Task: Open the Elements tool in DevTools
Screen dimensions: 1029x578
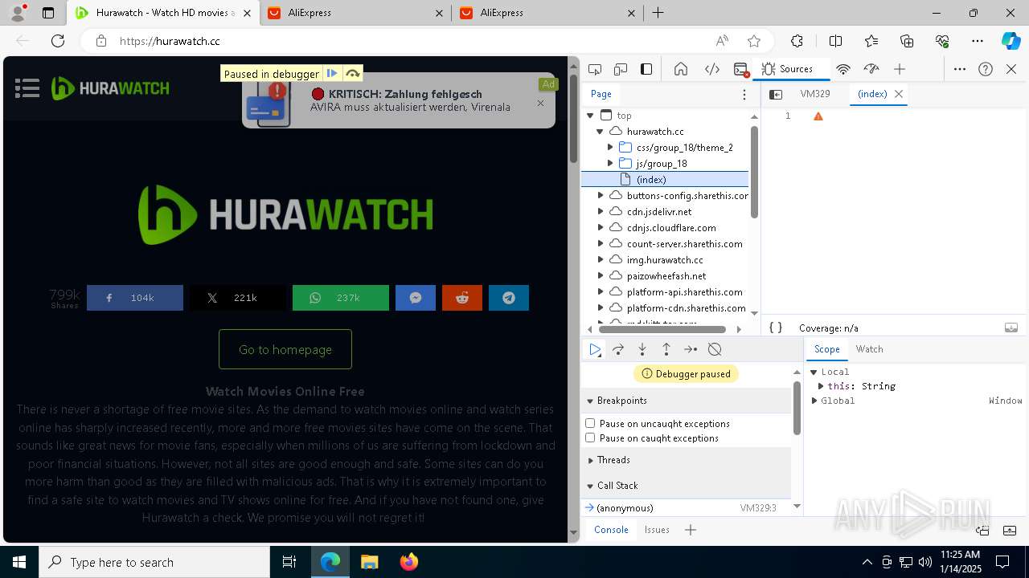Action: coord(712,69)
